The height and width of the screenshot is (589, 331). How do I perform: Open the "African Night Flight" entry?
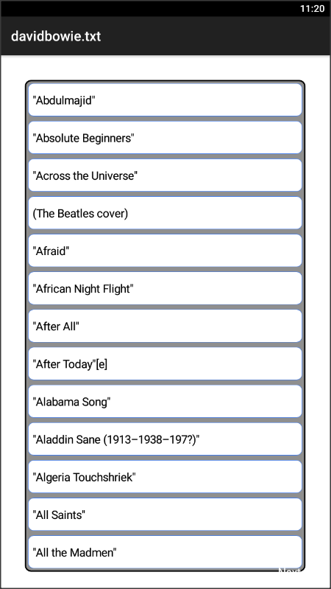pyautogui.click(x=165, y=288)
